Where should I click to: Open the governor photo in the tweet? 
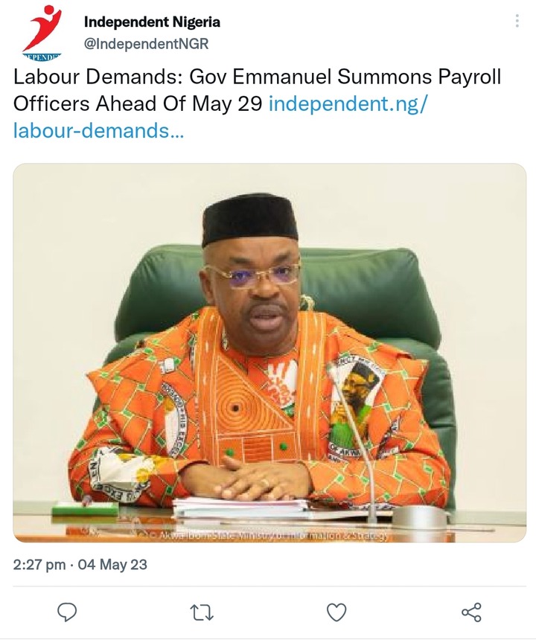[269, 353]
